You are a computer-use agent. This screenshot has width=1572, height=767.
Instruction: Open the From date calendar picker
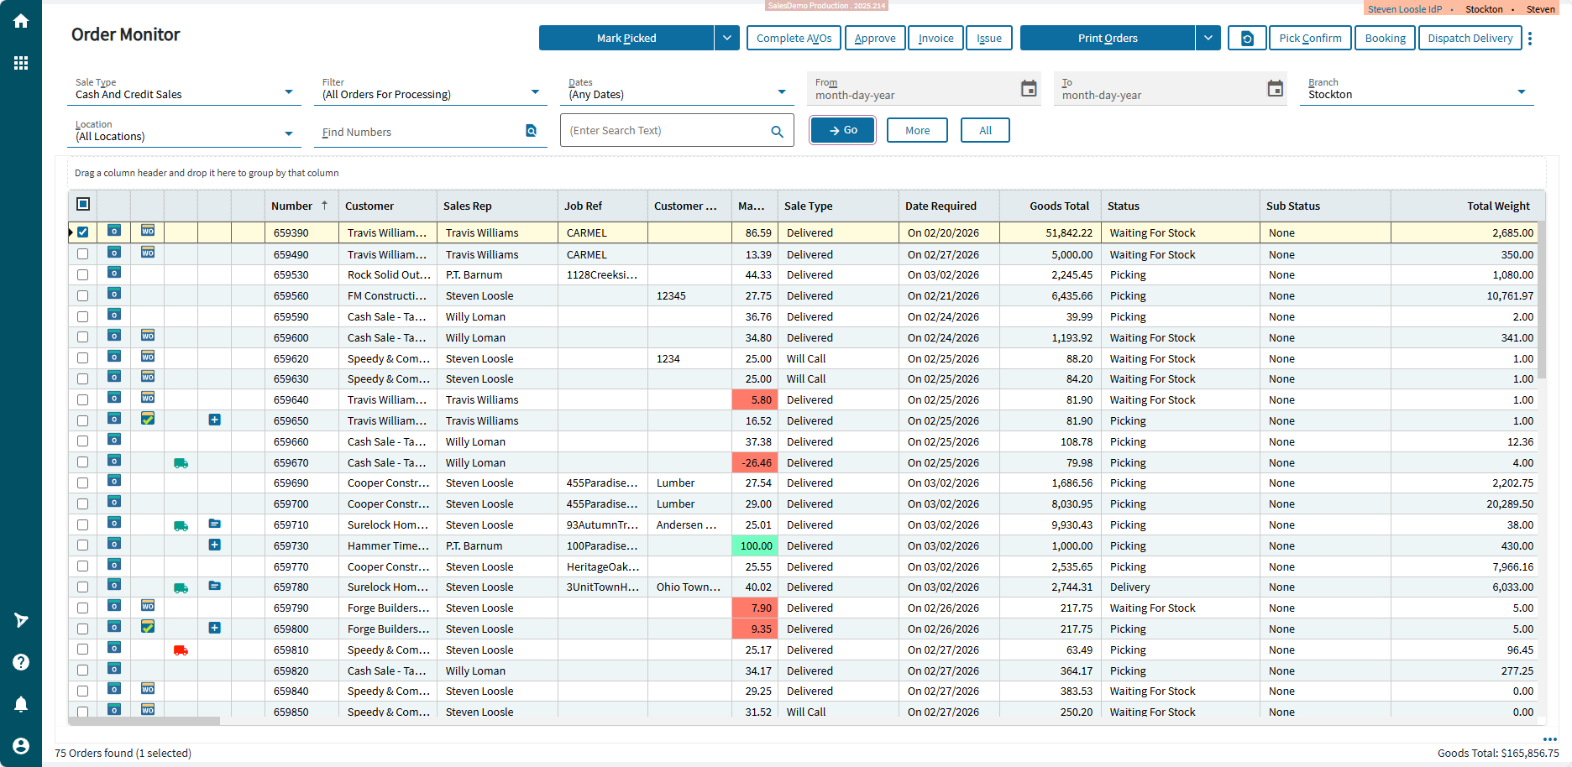[1028, 89]
